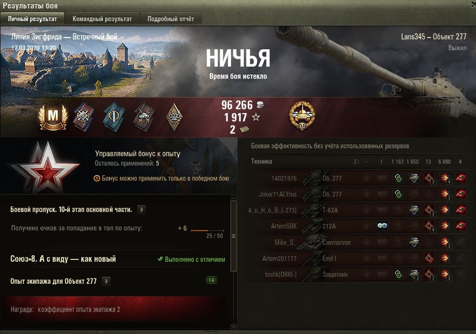
Task: Click the experience star icon beside 1 917
Action: [x=256, y=117]
